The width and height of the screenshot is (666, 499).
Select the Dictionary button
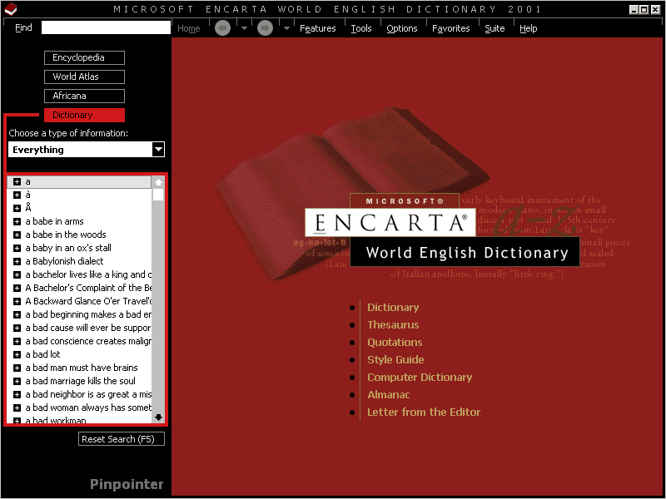pyautogui.click(x=84, y=115)
